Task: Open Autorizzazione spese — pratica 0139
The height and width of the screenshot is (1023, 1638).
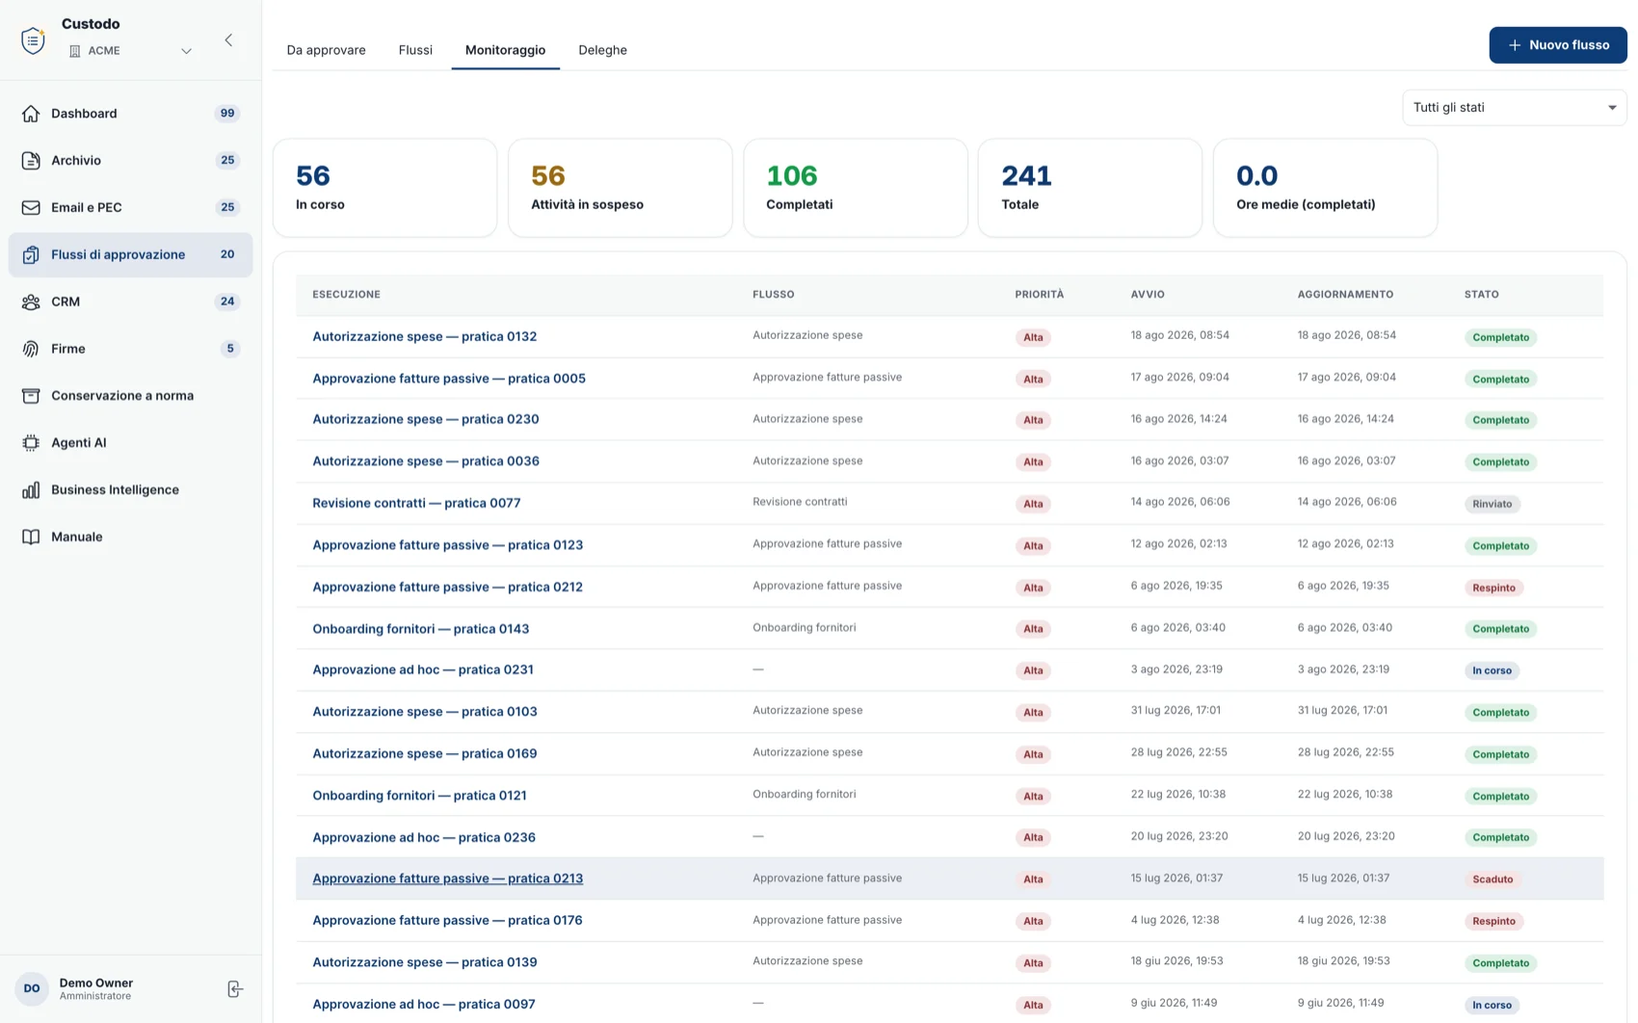Action: click(424, 962)
